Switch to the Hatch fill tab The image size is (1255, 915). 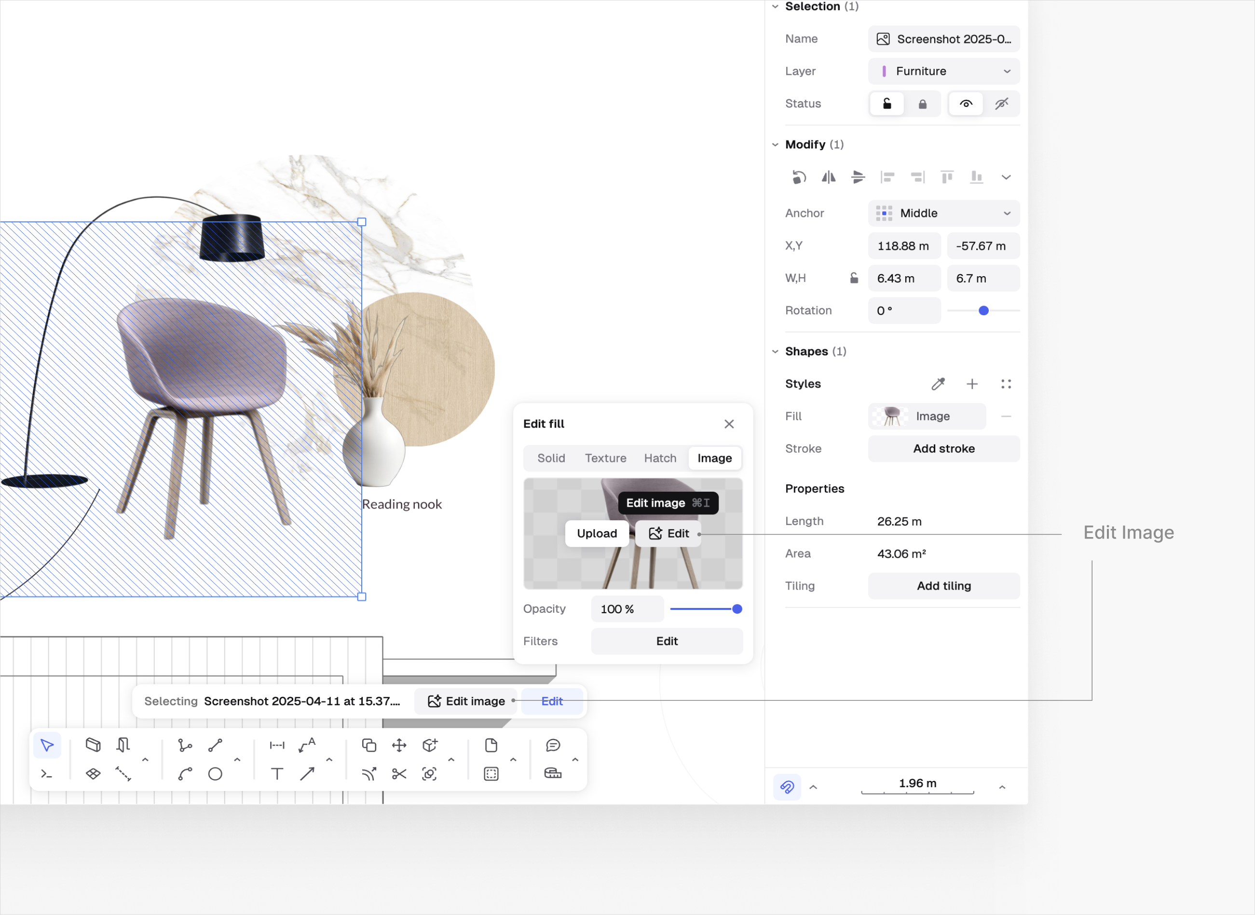coord(660,458)
